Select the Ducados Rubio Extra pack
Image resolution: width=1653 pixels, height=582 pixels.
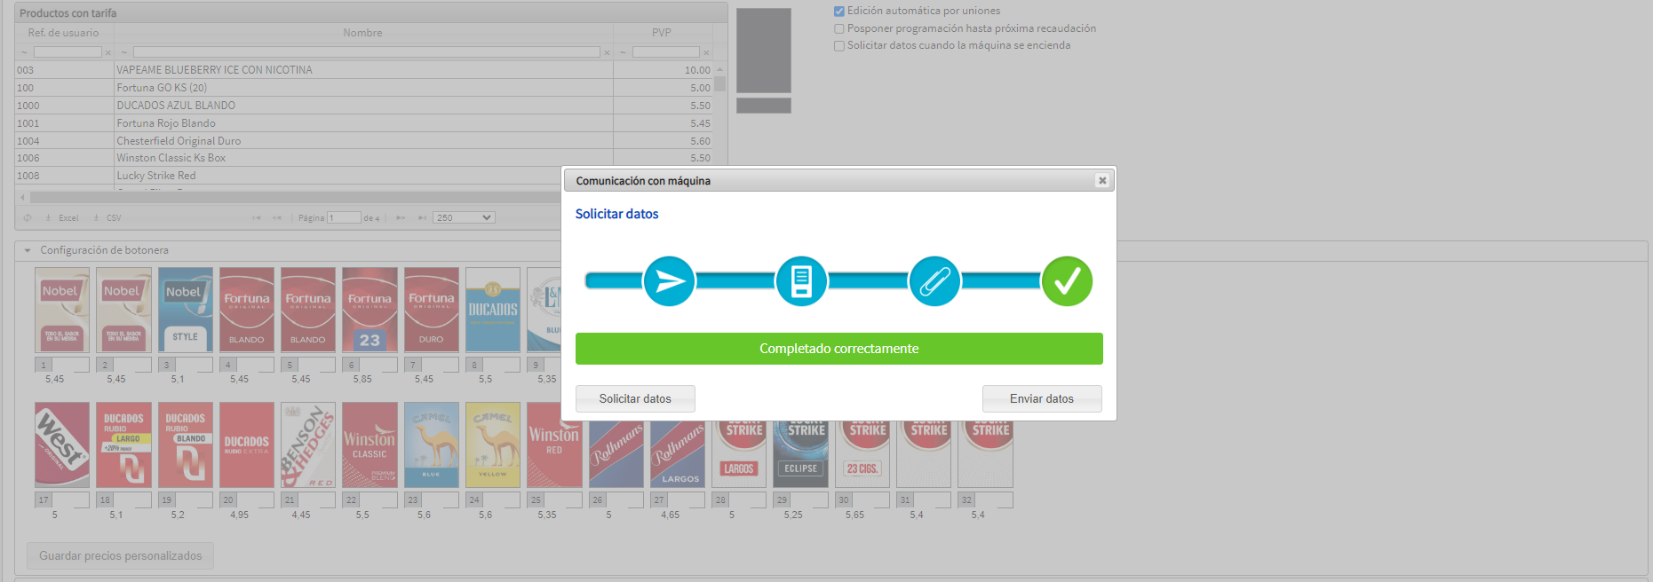click(x=247, y=444)
